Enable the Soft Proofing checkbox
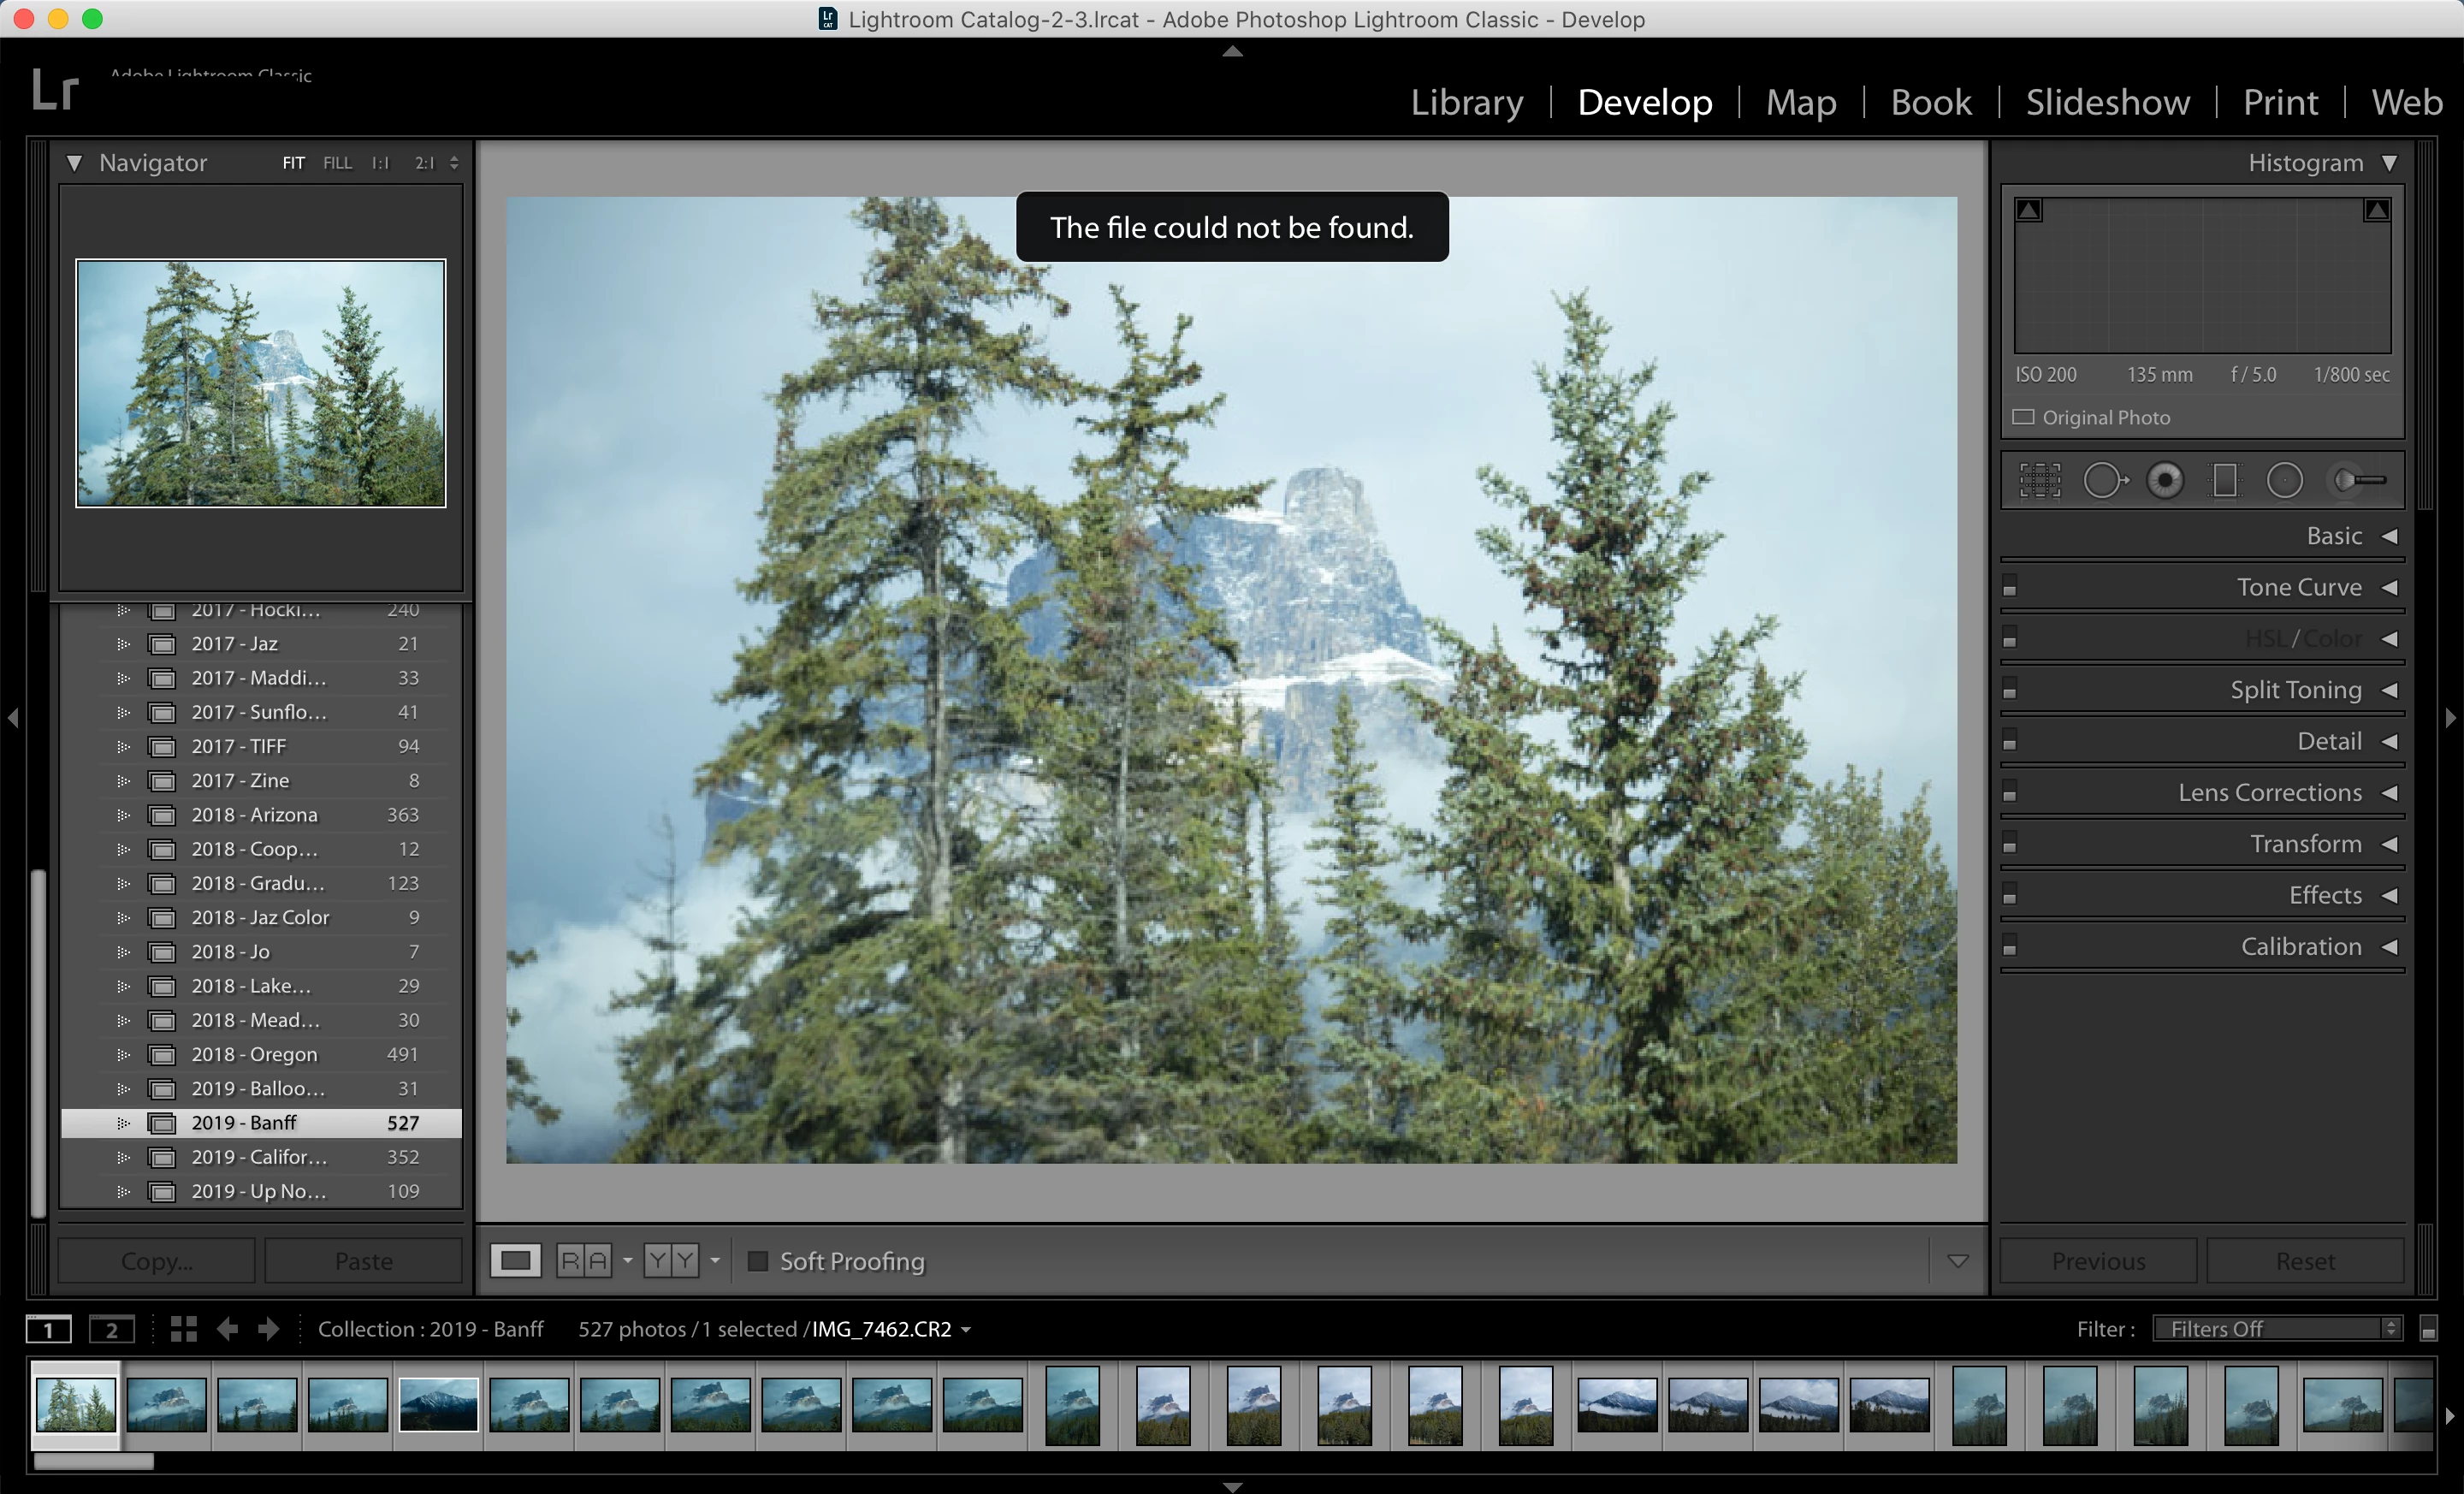The image size is (2464, 1494). (x=758, y=1261)
